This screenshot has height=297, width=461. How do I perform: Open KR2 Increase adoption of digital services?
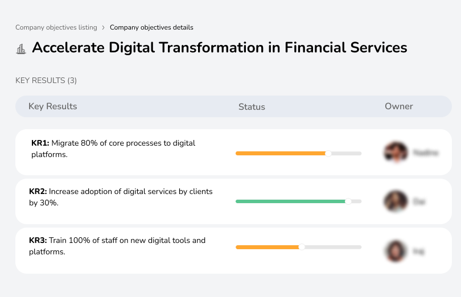[121, 197]
